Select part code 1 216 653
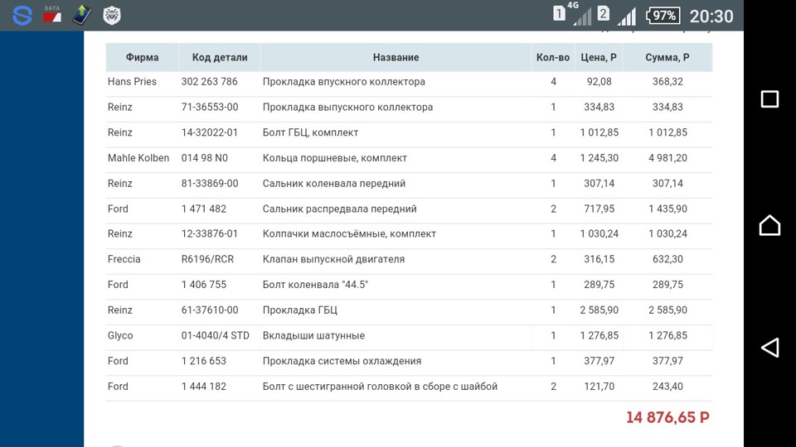 pyautogui.click(x=204, y=361)
